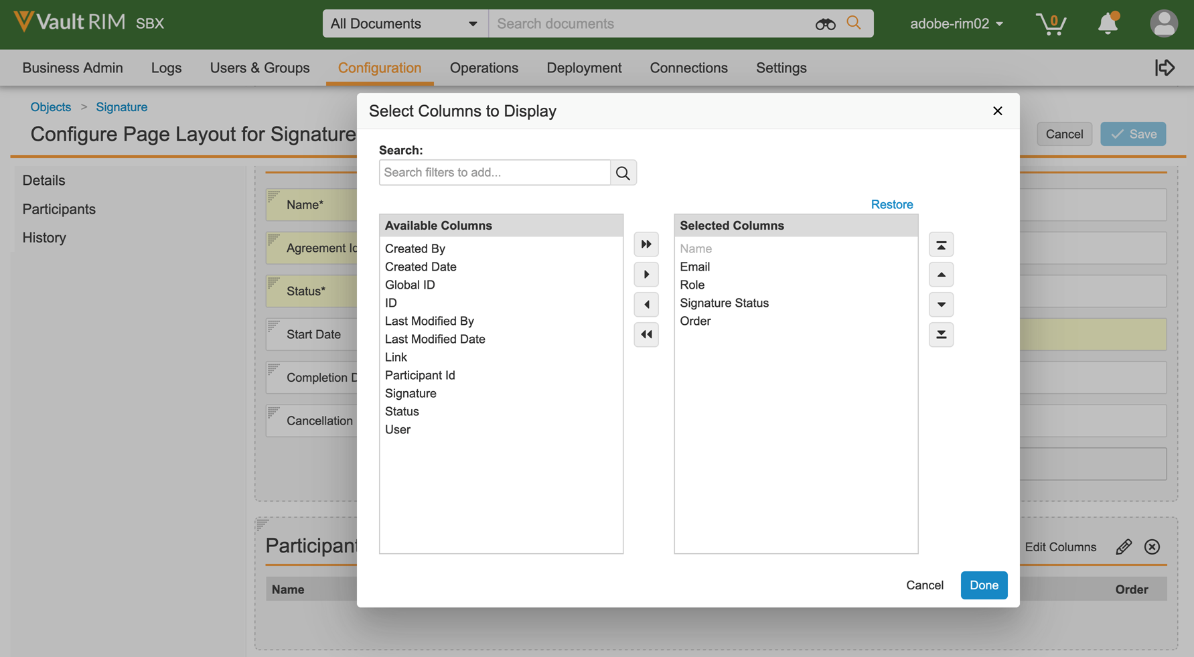The image size is (1194, 657).
Task: Confirm column selection with Done
Action: pos(984,585)
